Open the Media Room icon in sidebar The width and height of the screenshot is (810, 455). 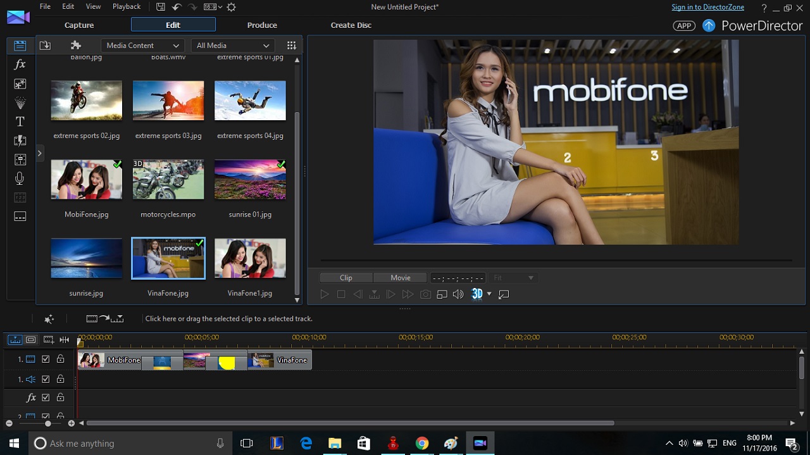tap(20, 46)
